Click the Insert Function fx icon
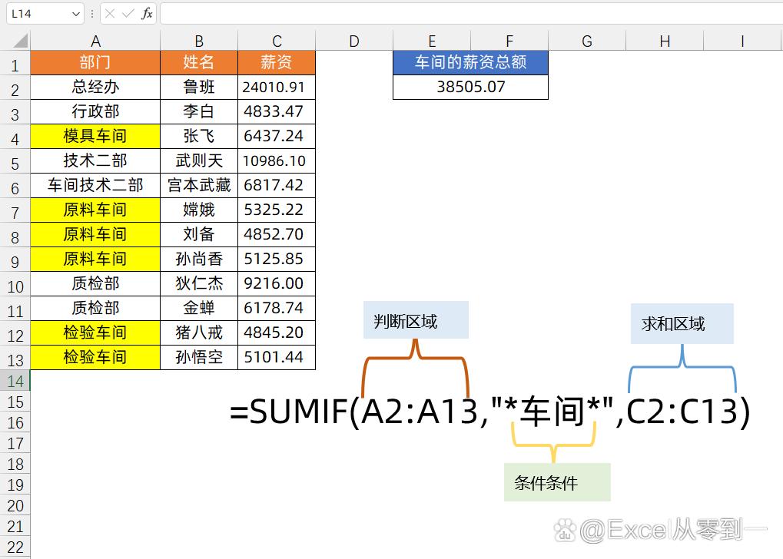The height and width of the screenshot is (559, 783). [147, 14]
